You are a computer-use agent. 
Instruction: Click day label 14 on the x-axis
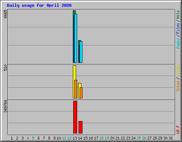click(80, 138)
